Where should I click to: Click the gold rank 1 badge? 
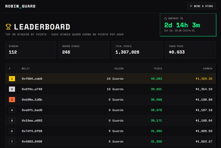coord(12,79)
